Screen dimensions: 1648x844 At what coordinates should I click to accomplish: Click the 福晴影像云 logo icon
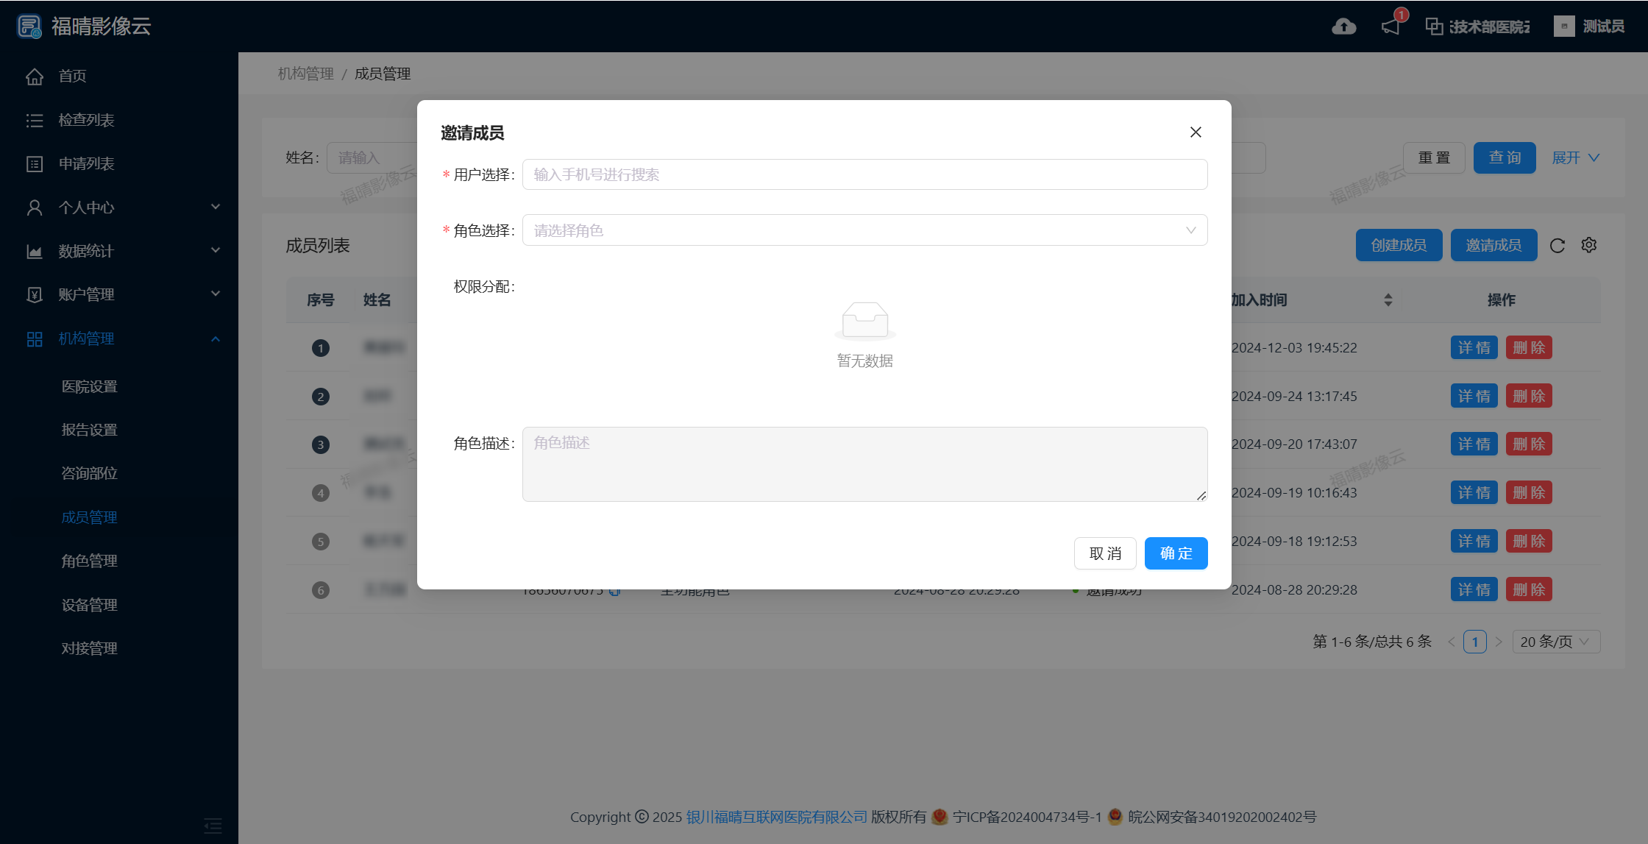(x=29, y=26)
